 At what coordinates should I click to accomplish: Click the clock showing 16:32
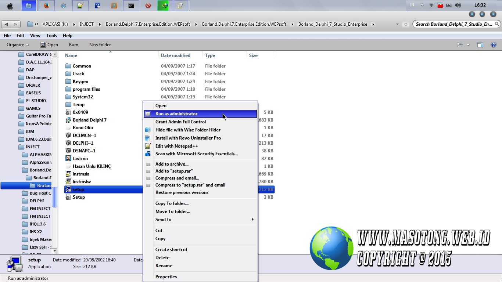(480, 5)
